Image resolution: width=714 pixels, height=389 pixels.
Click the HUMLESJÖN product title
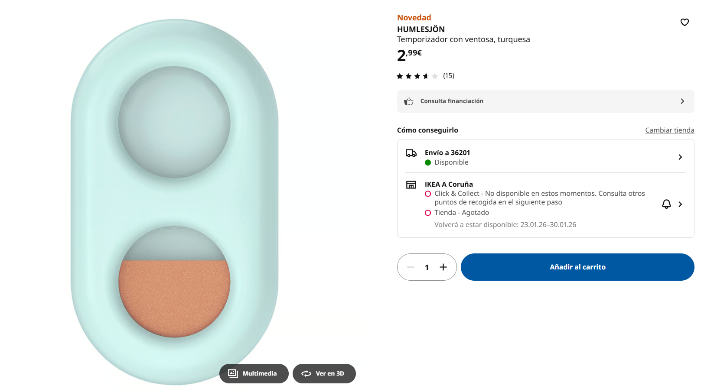[421, 29]
